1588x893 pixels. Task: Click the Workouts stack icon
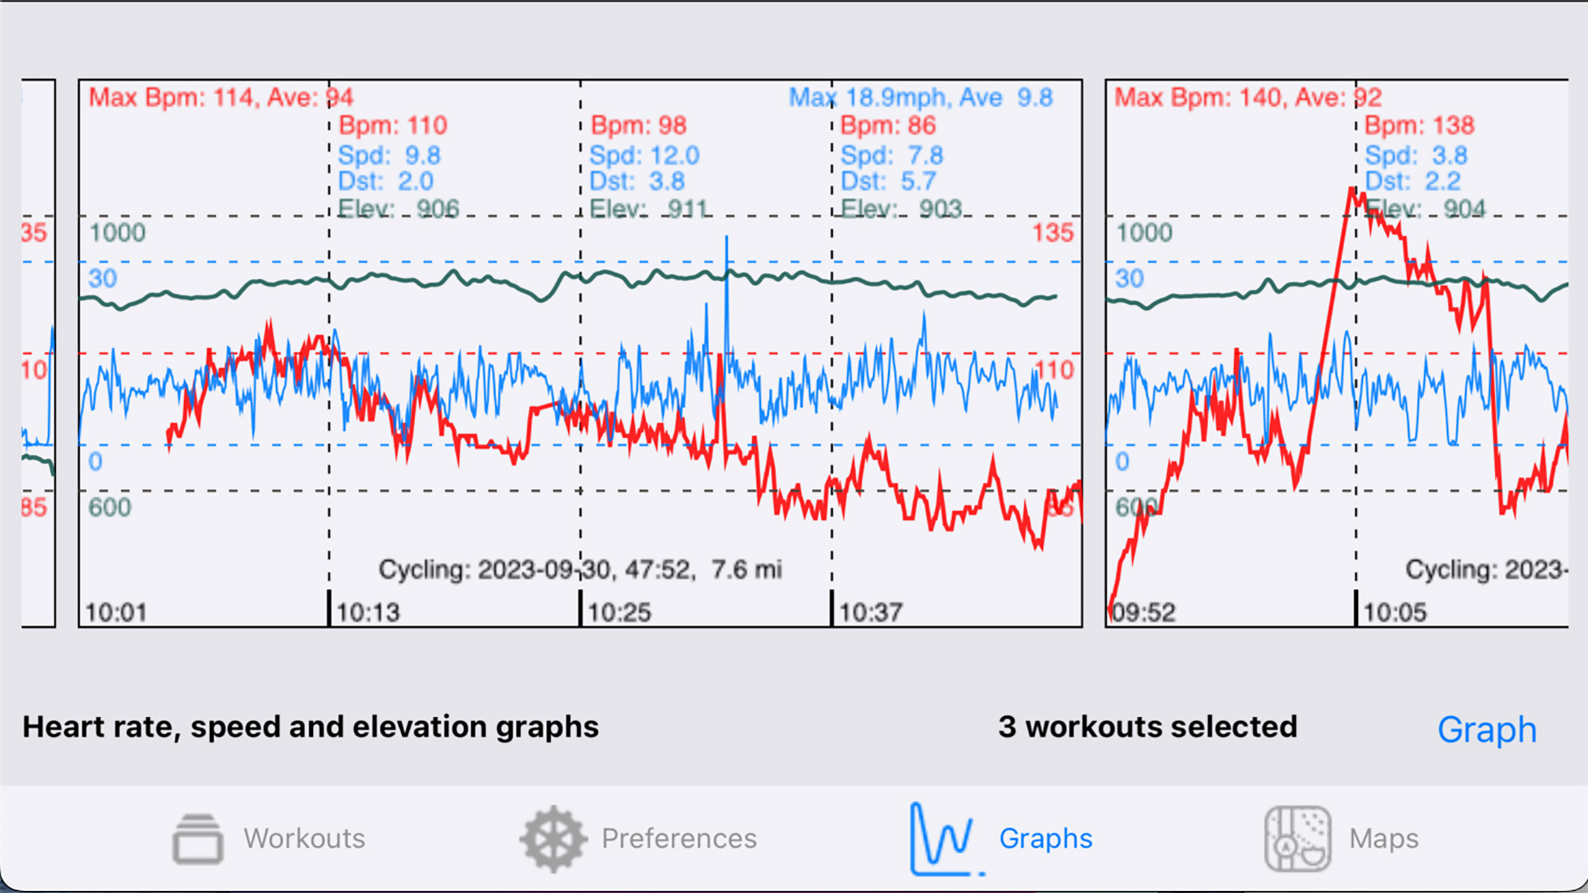pos(198,838)
